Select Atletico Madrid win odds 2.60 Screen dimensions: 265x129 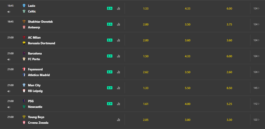[229, 72]
